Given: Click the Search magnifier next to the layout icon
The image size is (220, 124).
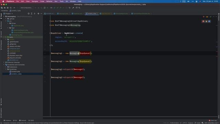Looking at the screenshot, I should click(79, 8).
